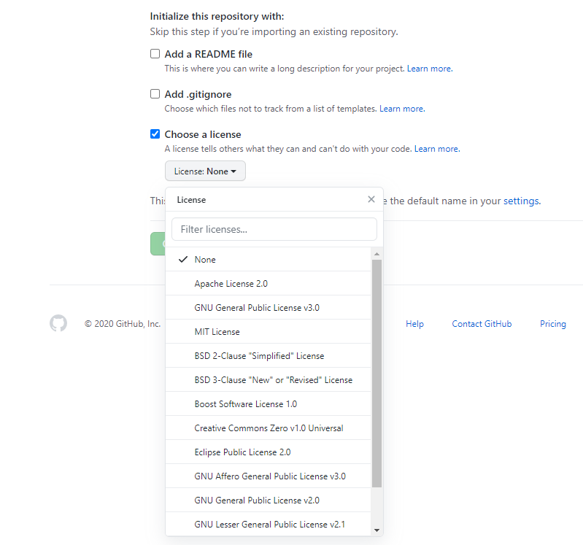Open the Contact GitHub footer link
Screen dimensions: 583x545
[x=482, y=324]
